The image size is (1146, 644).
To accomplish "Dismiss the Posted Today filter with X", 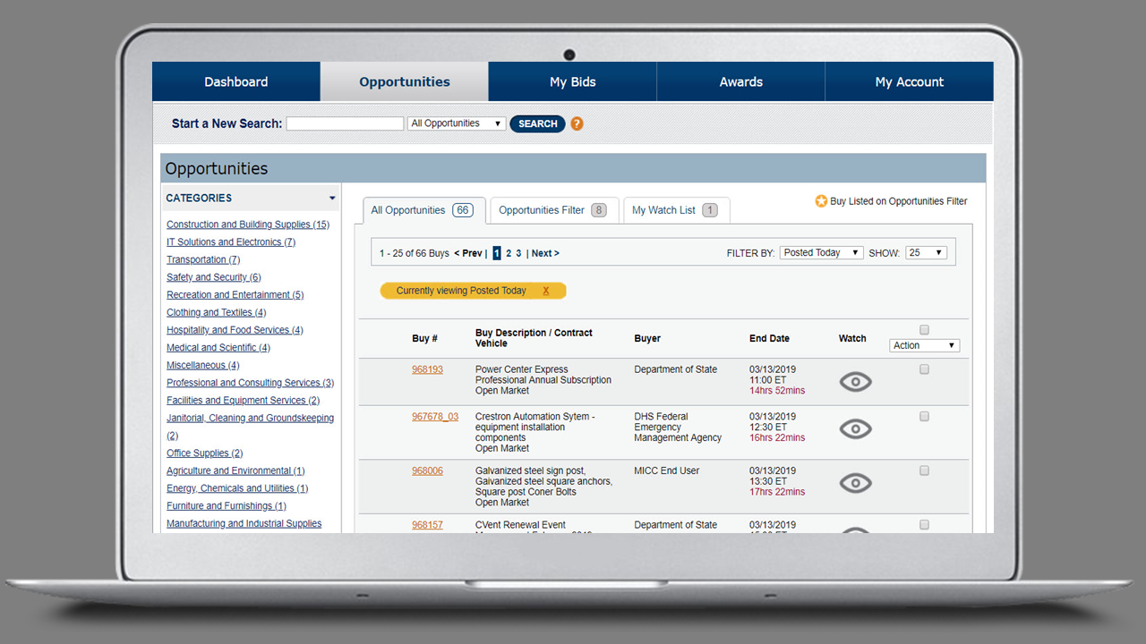I will pos(546,291).
